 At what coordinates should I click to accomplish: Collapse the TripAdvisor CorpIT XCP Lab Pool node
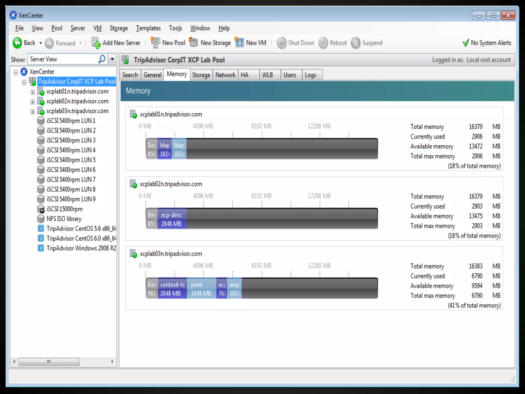point(24,82)
